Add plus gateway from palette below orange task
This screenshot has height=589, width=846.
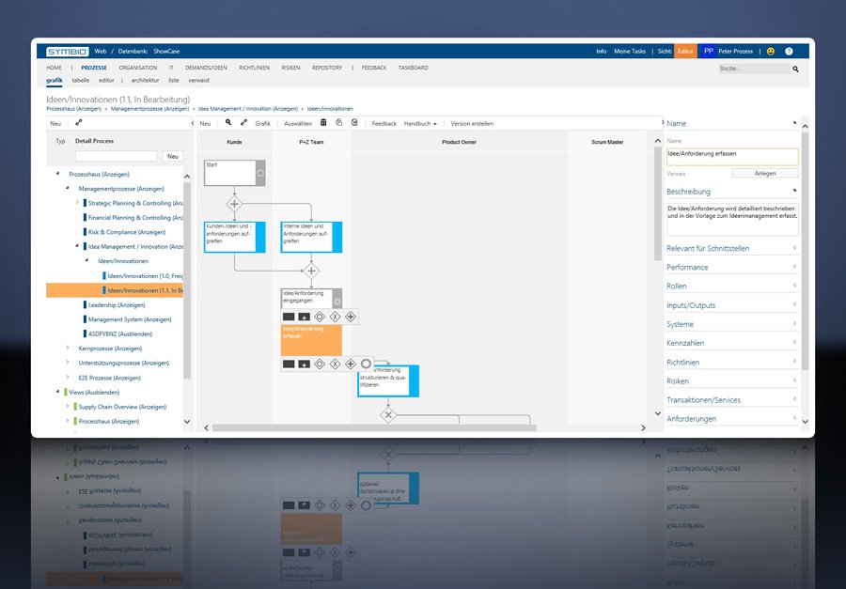coord(351,364)
